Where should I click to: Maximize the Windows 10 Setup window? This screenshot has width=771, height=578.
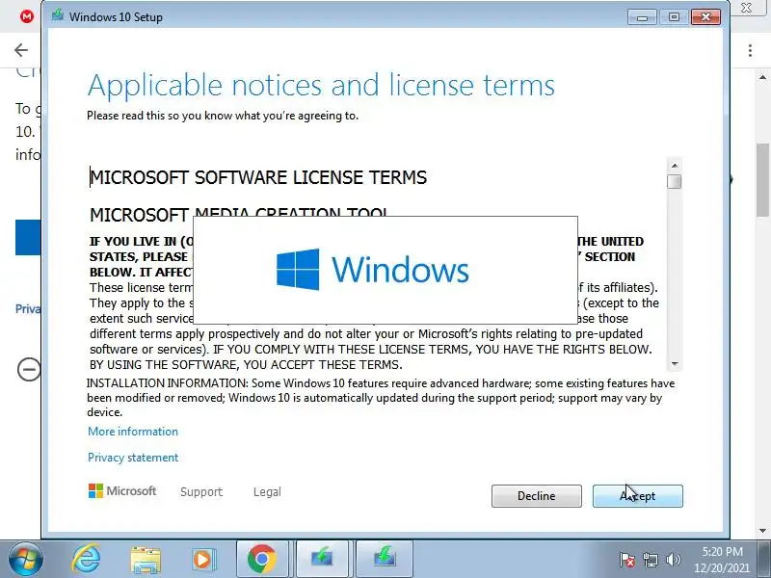(x=674, y=17)
